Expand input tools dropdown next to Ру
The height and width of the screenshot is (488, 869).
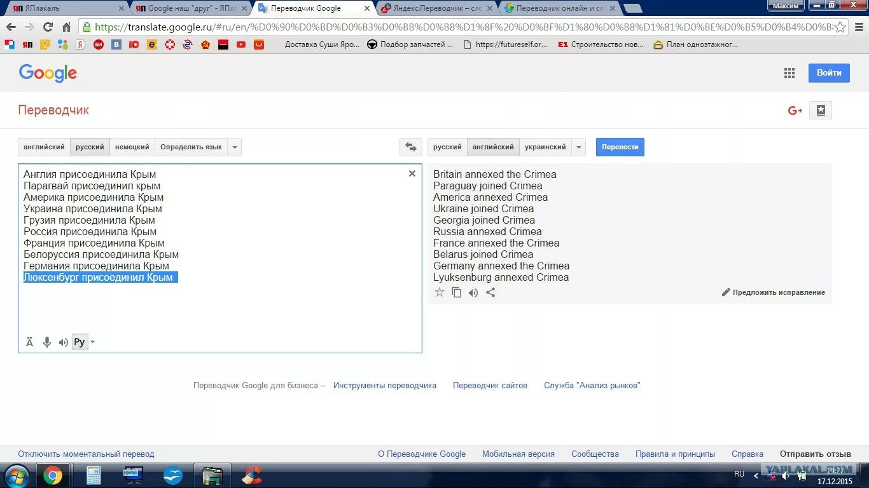tap(93, 342)
